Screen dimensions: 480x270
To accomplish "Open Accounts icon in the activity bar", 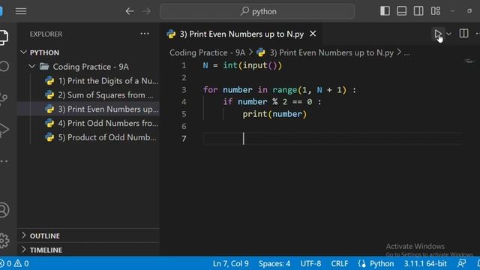I will coord(4,210).
